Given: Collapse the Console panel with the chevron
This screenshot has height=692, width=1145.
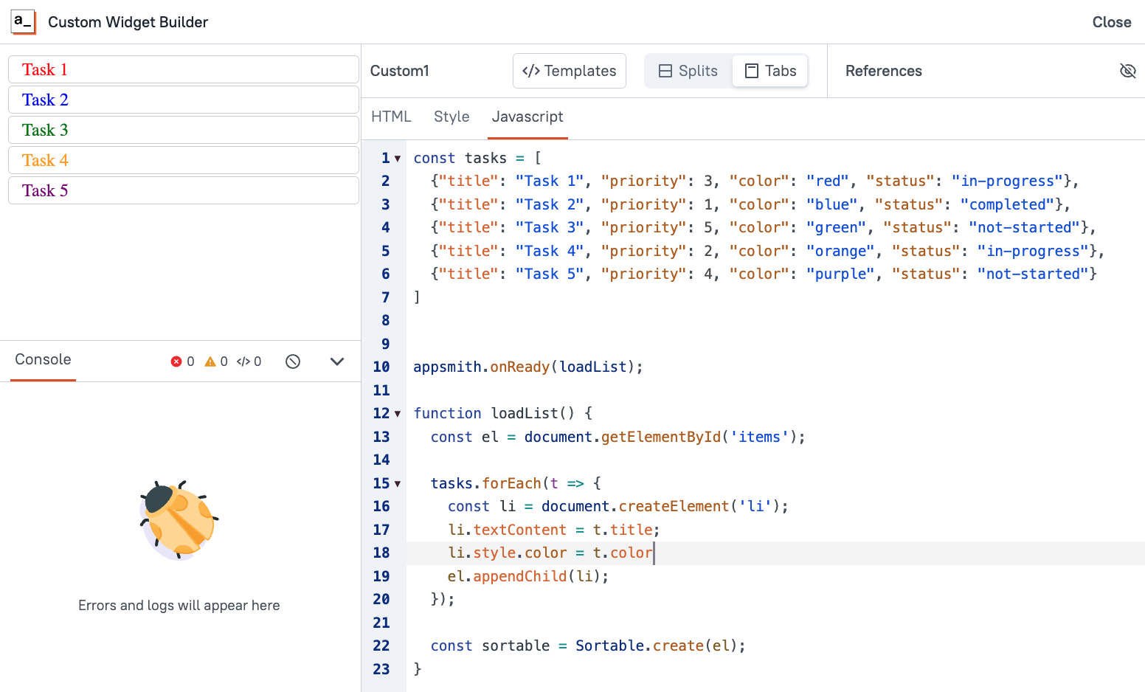Looking at the screenshot, I should pyautogui.click(x=337, y=361).
